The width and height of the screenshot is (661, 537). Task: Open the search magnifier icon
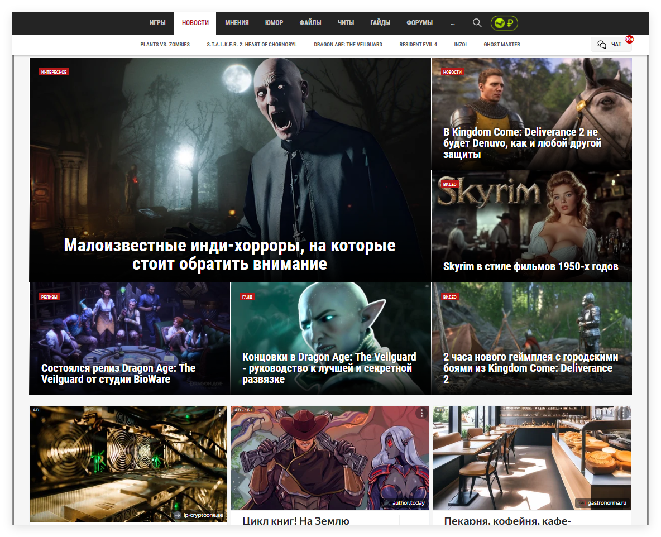point(477,23)
